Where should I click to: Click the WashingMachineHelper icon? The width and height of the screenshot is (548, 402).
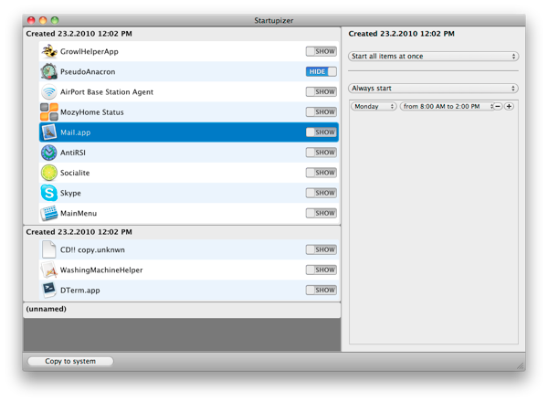(49, 270)
